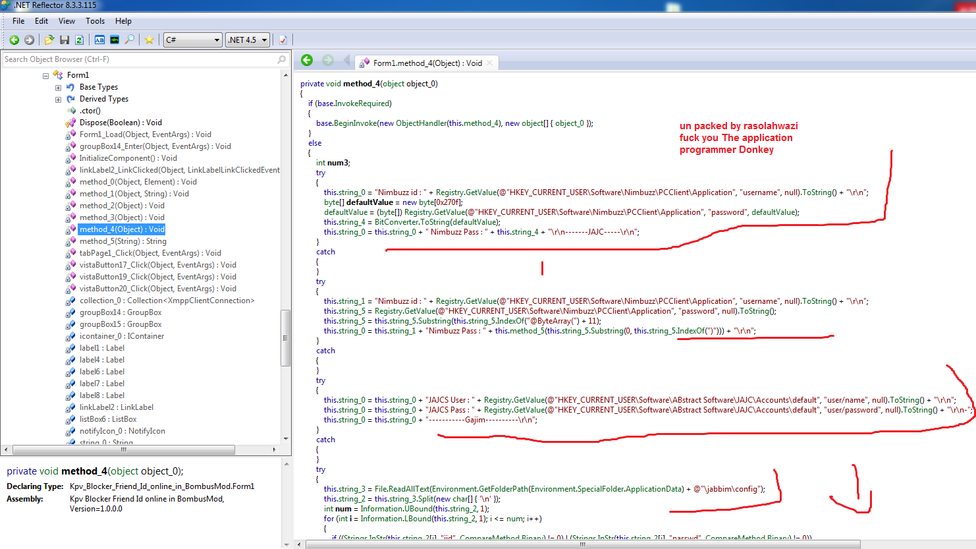Click the main toolbar Back arrow

[14, 40]
